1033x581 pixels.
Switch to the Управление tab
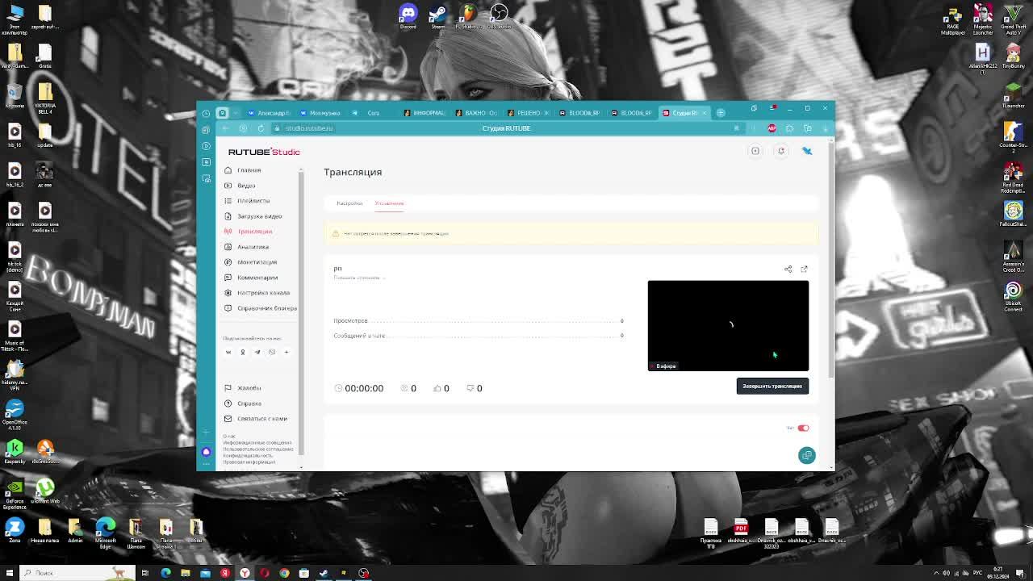pyautogui.click(x=389, y=203)
